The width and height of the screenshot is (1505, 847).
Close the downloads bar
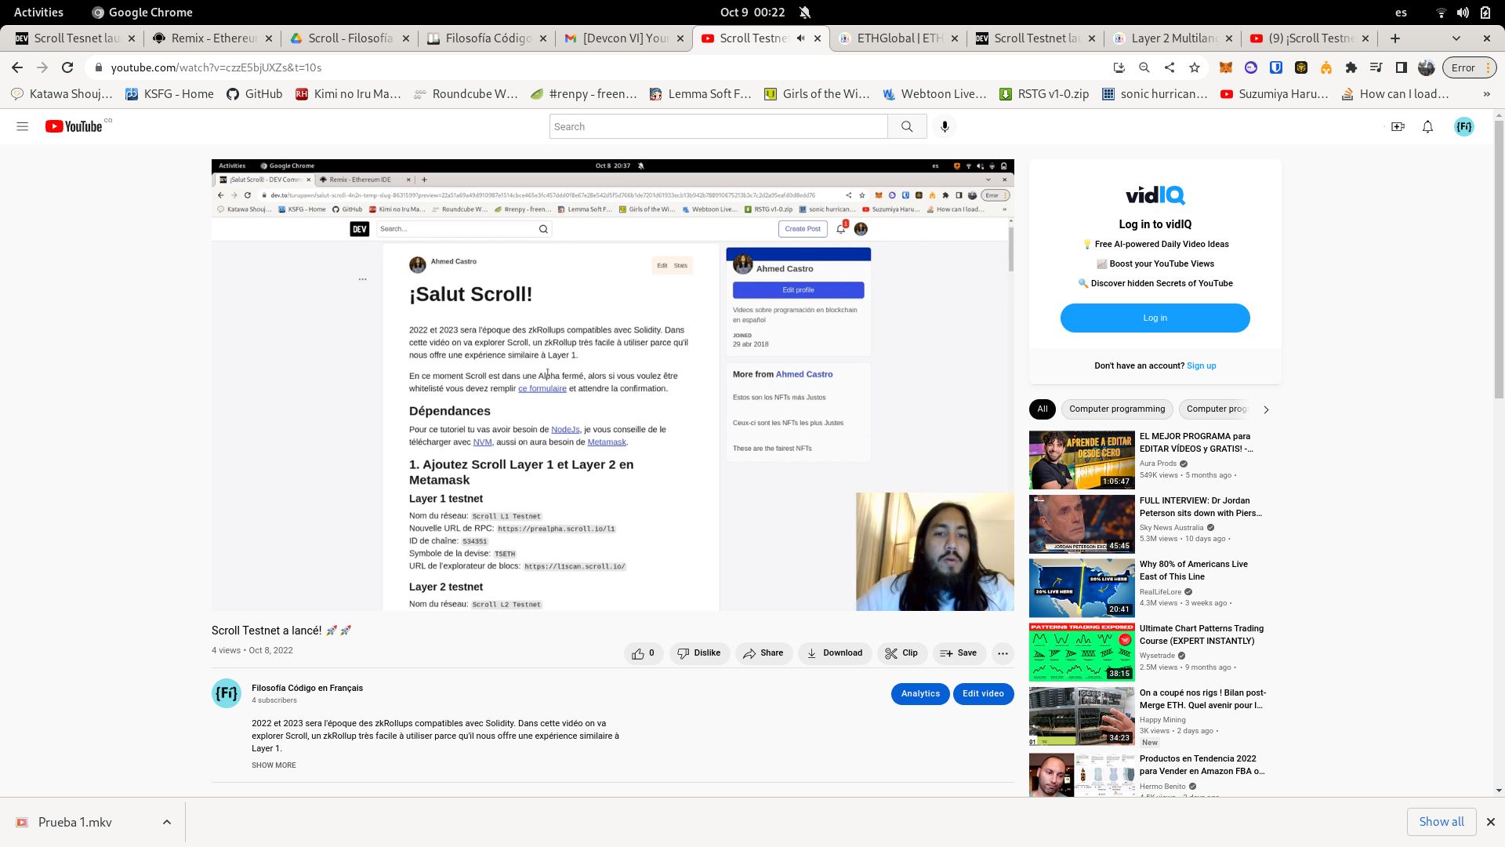click(x=1491, y=822)
